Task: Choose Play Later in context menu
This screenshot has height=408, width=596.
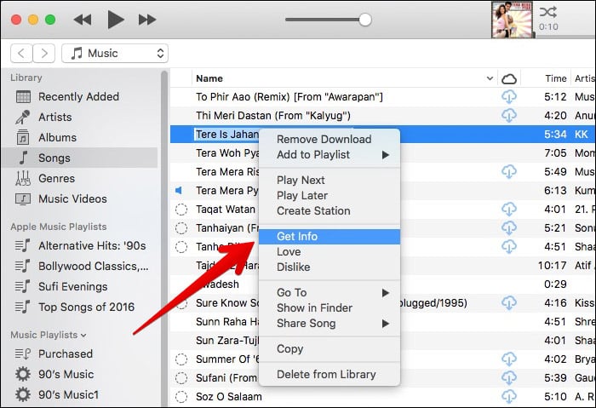Action: tap(330, 195)
